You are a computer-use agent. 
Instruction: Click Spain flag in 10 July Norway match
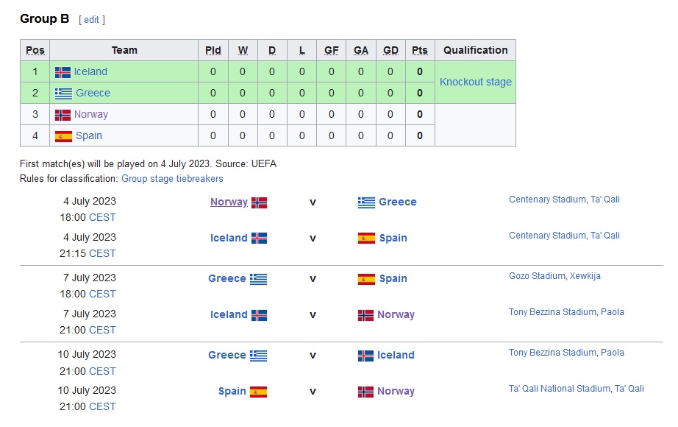pos(258,392)
